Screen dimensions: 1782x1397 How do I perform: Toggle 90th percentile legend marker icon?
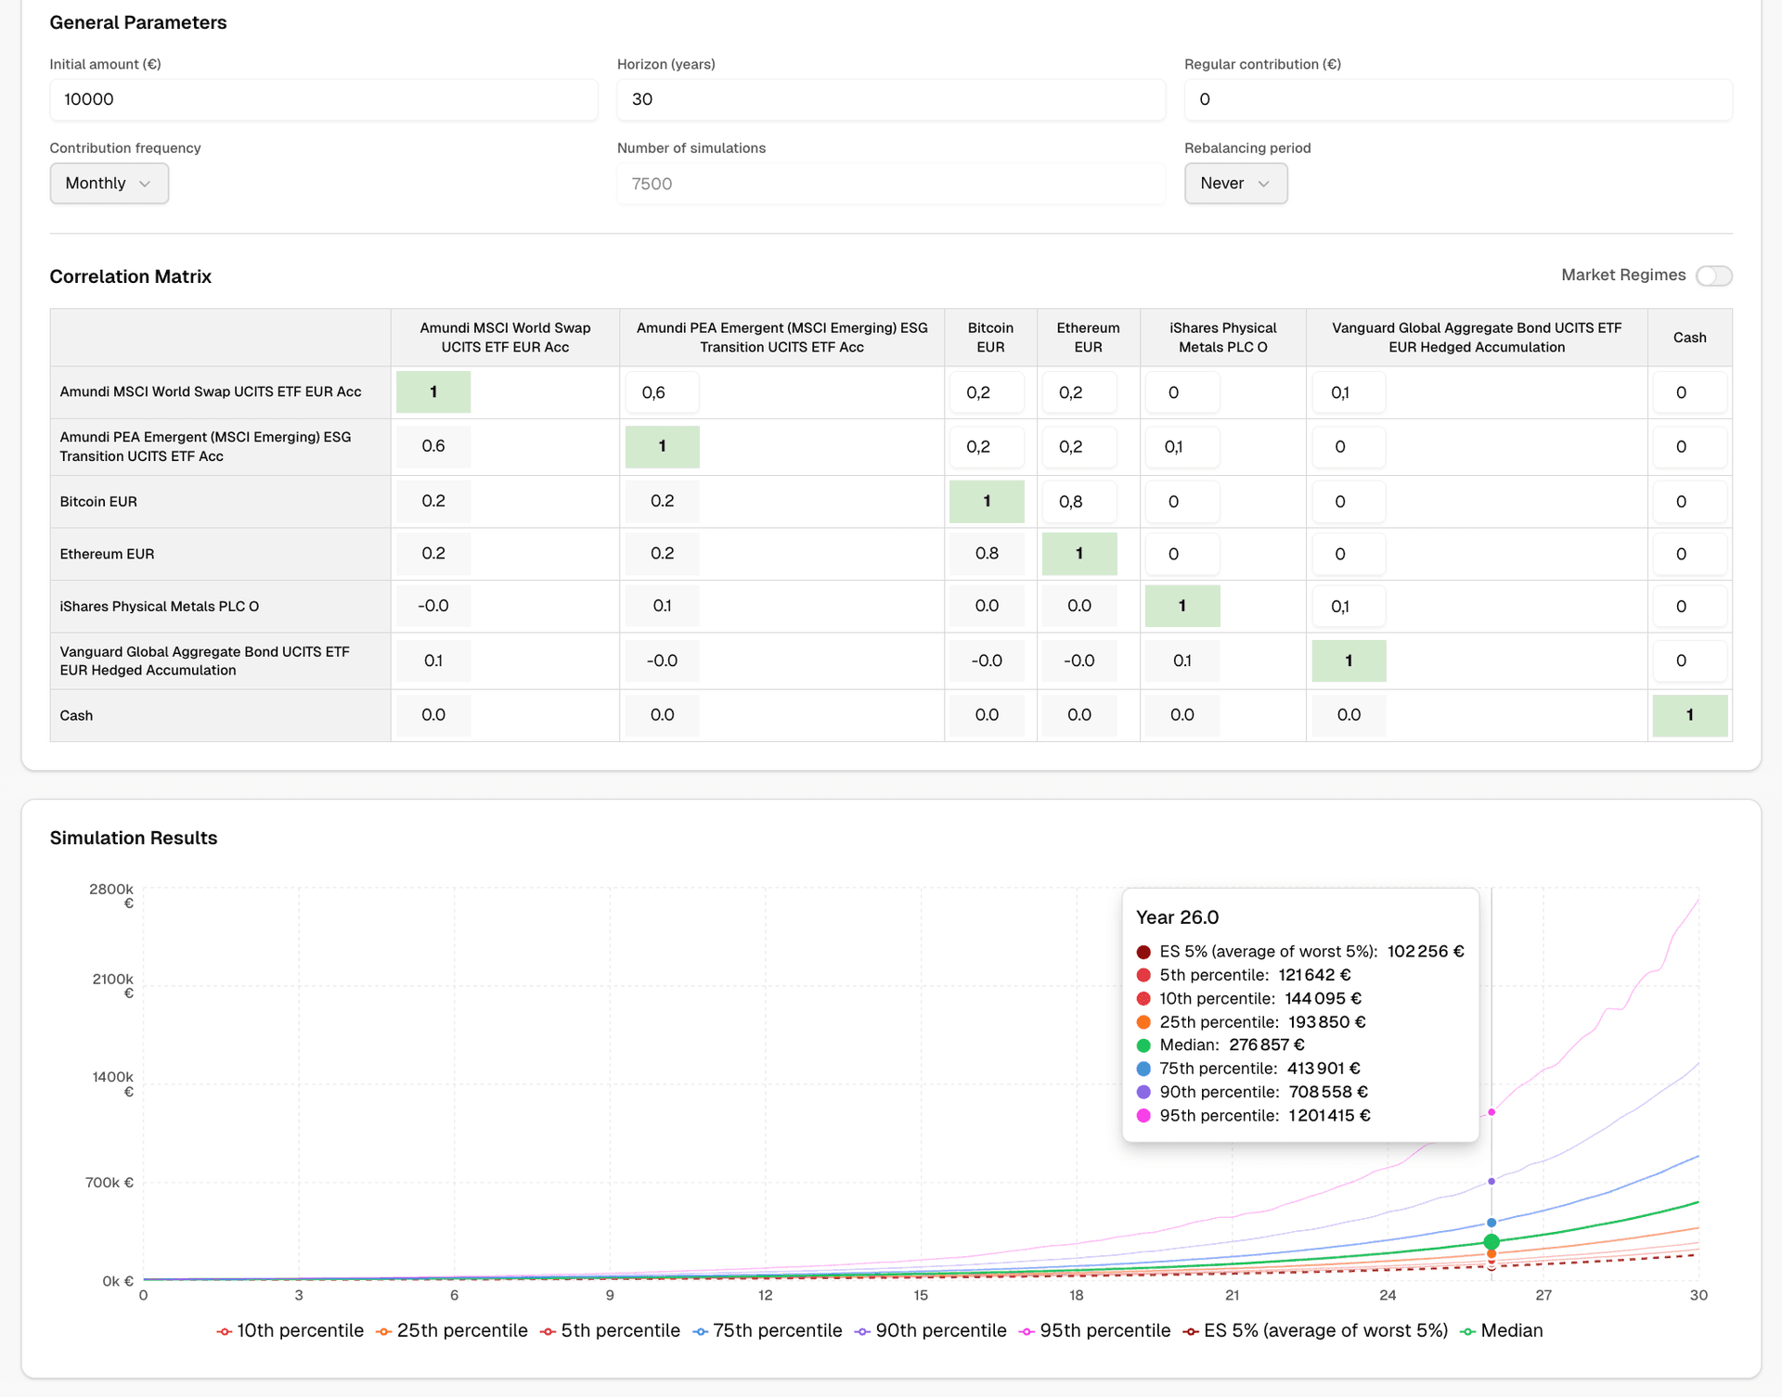[x=862, y=1331]
